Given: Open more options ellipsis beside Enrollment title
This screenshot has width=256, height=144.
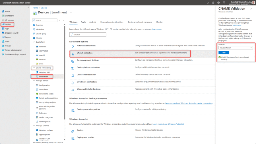Looking at the screenshot, I should pos(71,13).
